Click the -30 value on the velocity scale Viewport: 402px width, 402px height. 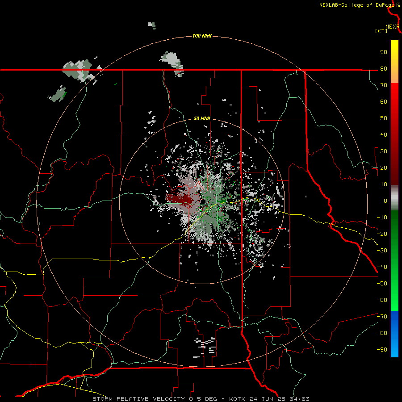pyautogui.click(x=382, y=251)
